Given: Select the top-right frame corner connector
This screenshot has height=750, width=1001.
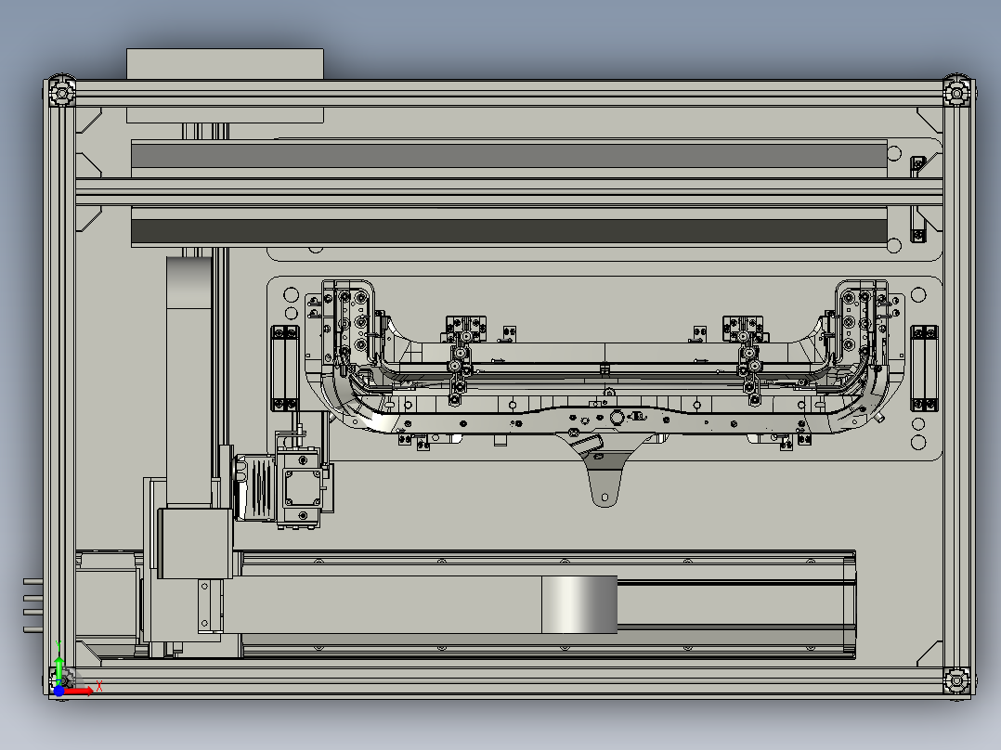Looking at the screenshot, I should (956, 93).
